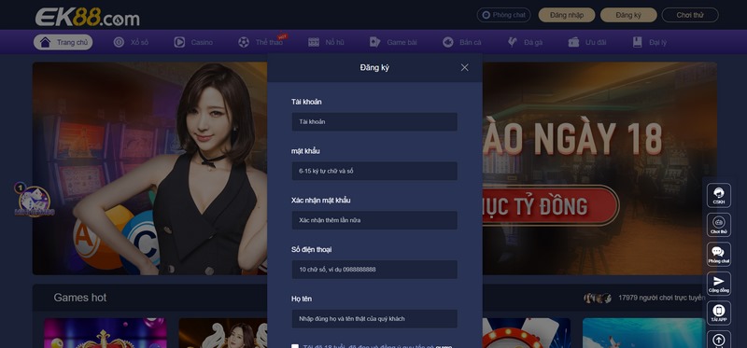Screen dimensions: 747x348
Task: Tick the 18-years-old agreement checkbox
Action: (x=295, y=346)
